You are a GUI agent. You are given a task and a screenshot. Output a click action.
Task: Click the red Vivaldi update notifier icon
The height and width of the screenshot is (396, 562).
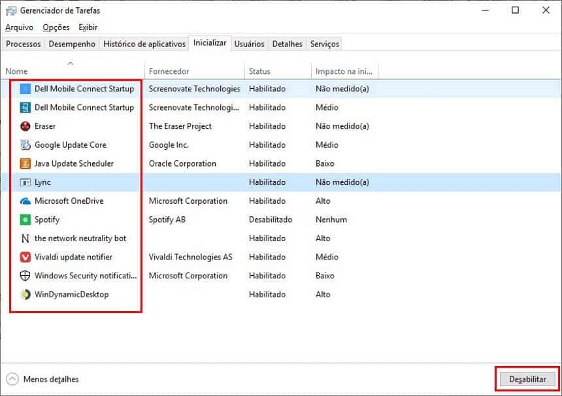(25, 257)
